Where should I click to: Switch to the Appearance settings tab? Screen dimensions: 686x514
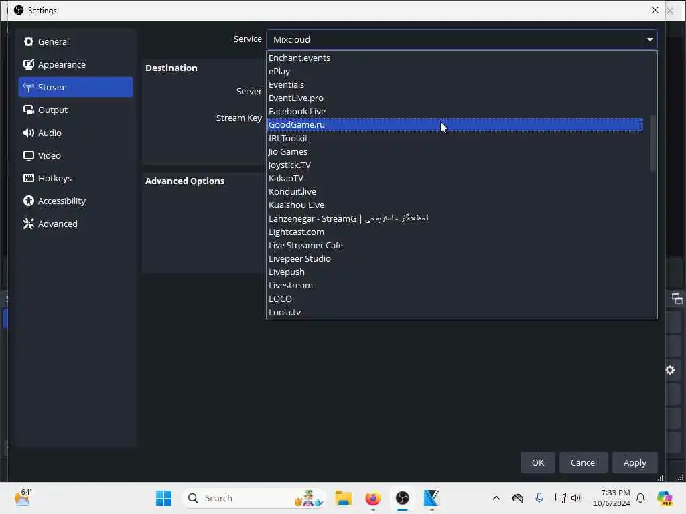(x=76, y=64)
